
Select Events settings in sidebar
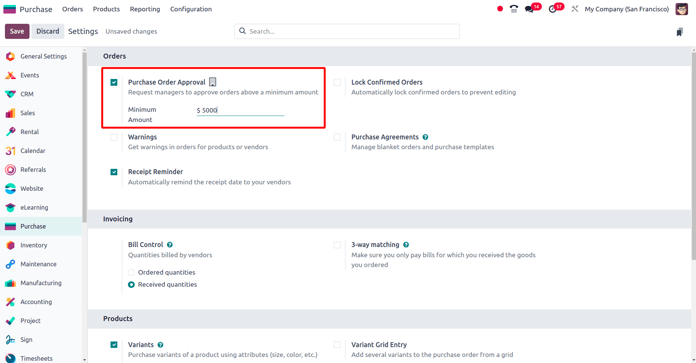(x=41, y=75)
